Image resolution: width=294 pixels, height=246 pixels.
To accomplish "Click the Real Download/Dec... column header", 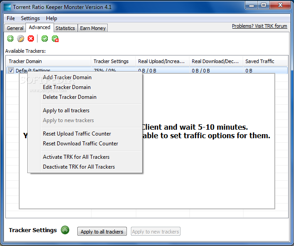I will click(x=216, y=61).
